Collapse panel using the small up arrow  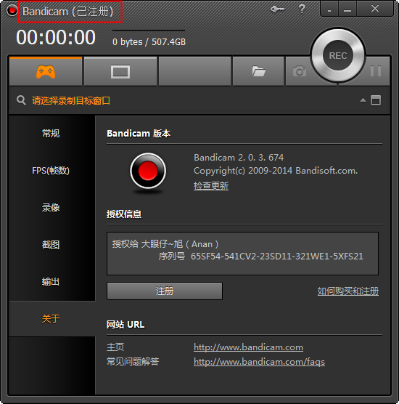click(x=363, y=100)
